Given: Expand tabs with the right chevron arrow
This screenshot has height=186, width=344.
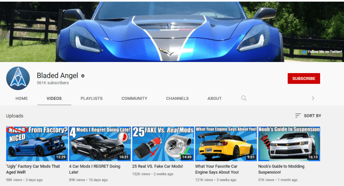Looking at the screenshot, I should (x=313, y=98).
